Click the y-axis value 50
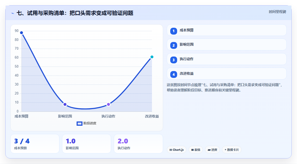The image size is (297, 164). click(17, 67)
